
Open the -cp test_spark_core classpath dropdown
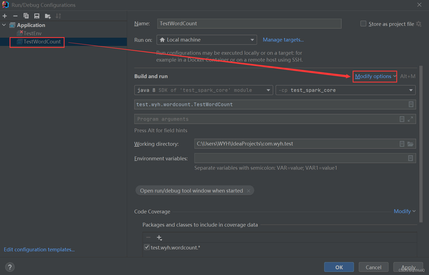[346, 90]
